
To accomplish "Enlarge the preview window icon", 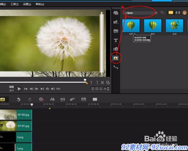I will point(108,83).
